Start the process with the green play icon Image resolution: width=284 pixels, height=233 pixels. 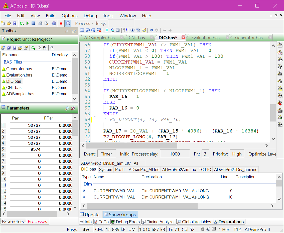point(28,23)
